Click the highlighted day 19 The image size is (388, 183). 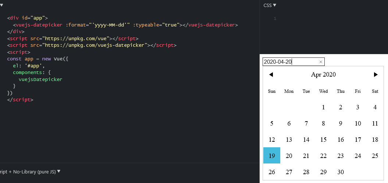(x=272, y=155)
